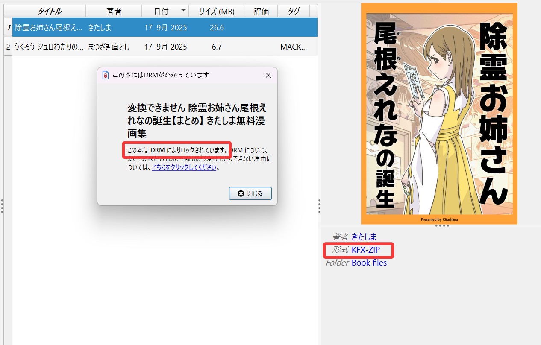Image resolution: width=541 pixels, height=345 pixels.
Task: Click the MACK... tag cell in second row
Action: click(293, 47)
